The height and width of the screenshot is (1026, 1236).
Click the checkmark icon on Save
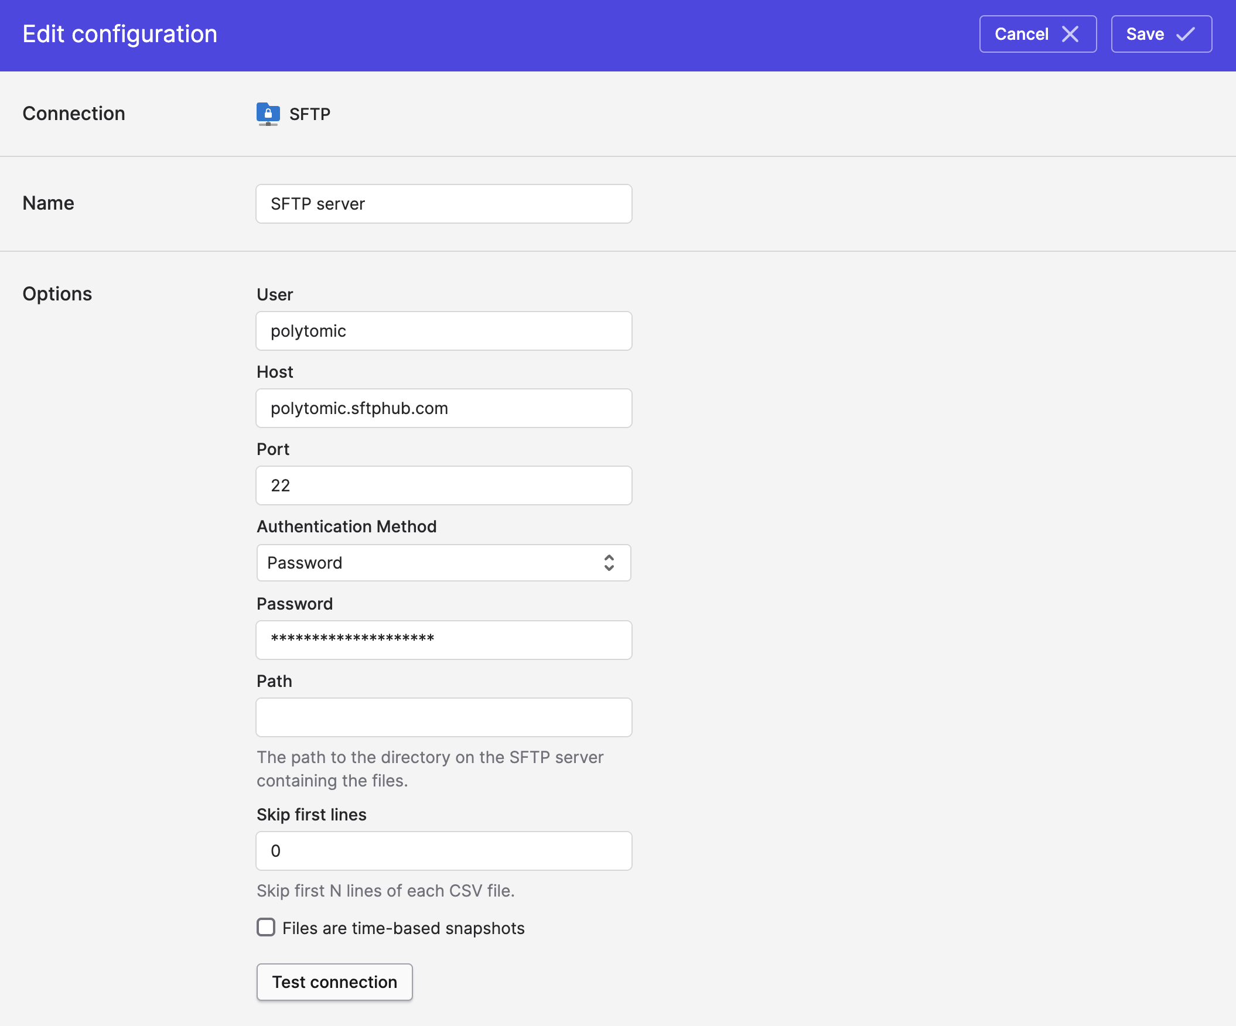pyautogui.click(x=1186, y=34)
